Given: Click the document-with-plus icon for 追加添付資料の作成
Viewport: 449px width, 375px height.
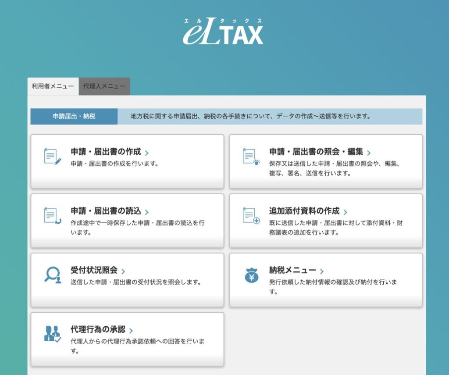Looking at the screenshot, I should click(x=251, y=216).
